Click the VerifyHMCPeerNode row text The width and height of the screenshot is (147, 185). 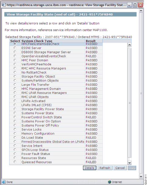[36, 64]
